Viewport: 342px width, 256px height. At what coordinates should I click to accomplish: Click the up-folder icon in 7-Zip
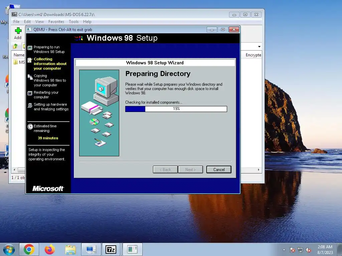(15, 46)
